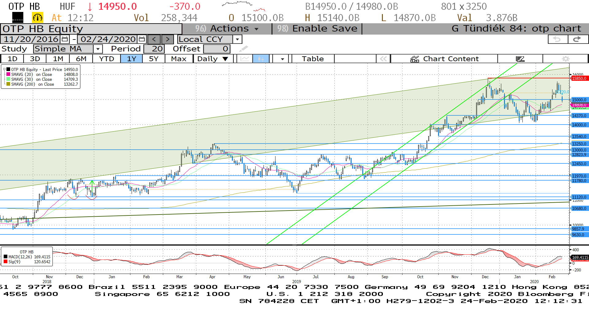Click the OTP HB Equity black legend swatch
Viewport: 589px width, 318px height.
[x=8, y=69]
